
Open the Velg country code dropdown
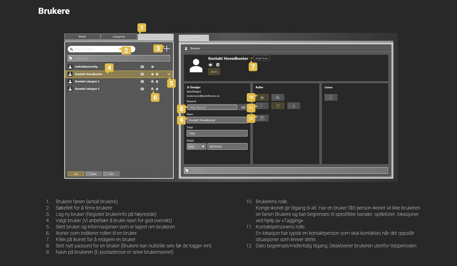tap(196, 146)
